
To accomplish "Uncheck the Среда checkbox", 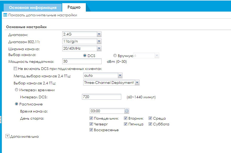I will click(x=150, y=118).
